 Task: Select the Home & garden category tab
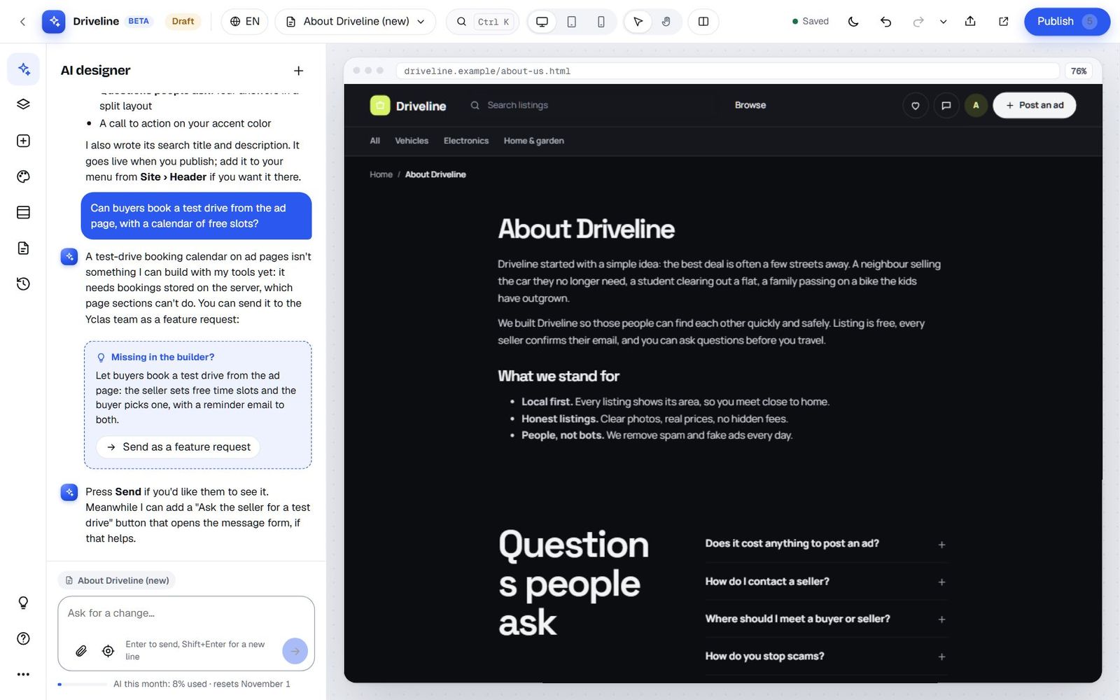[x=533, y=141]
